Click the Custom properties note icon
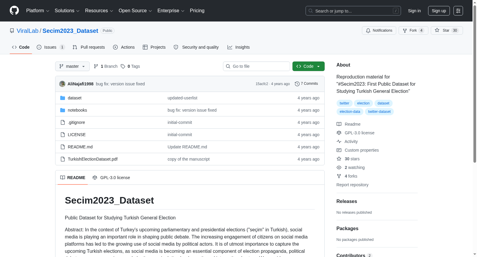The height and width of the screenshot is (257, 477). coord(339,150)
